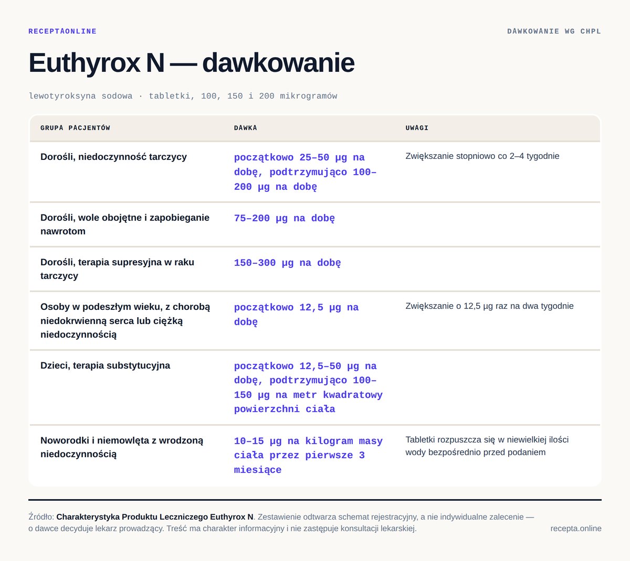Screen dimensions: 630x561
Task: Click the 'początkowo 12,5 µg na dobę' dose
Action: [296, 315]
